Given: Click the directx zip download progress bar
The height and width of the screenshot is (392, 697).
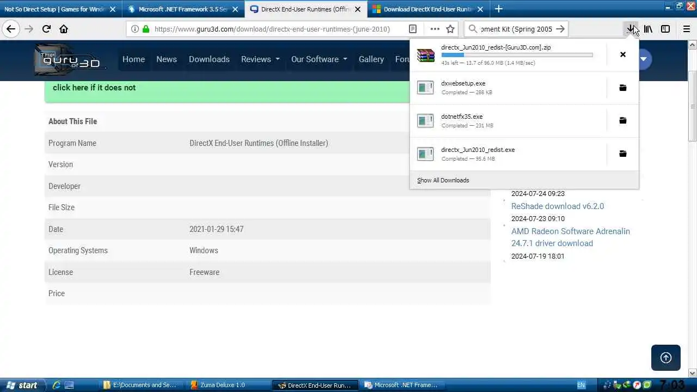Looking at the screenshot, I should click(x=517, y=55).
